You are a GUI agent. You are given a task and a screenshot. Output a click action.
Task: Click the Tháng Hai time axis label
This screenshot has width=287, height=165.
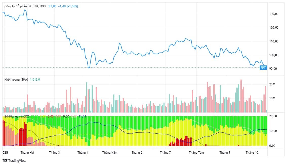[x=27, y=153]
